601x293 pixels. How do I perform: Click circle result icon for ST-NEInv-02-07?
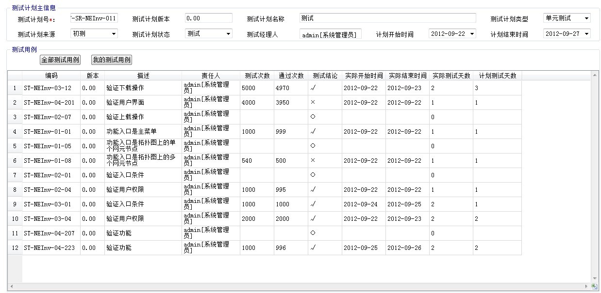313,117
